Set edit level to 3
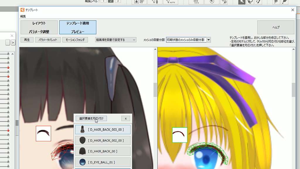 point(118,1)
